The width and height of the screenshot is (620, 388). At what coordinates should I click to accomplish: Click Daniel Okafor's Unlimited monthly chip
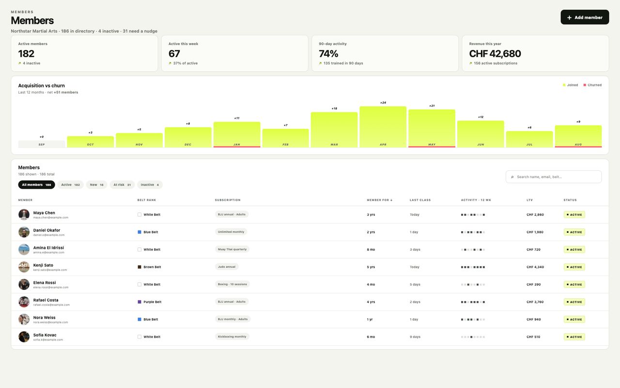pyautogui.click(x=231, y=232)
